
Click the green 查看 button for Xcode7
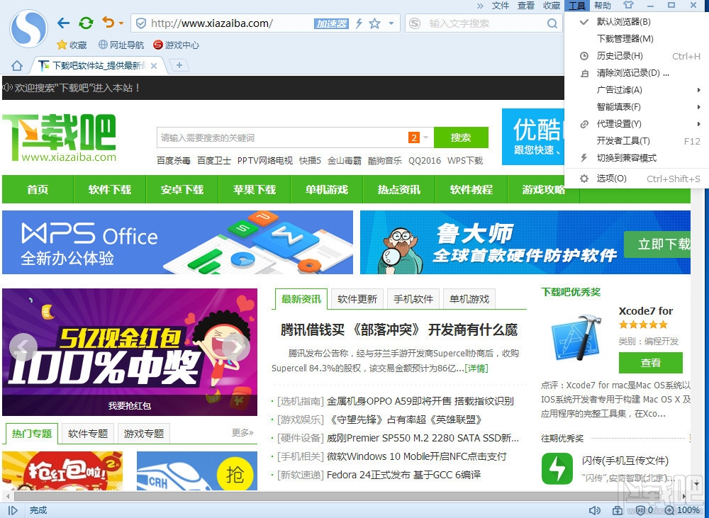[651, 363]
